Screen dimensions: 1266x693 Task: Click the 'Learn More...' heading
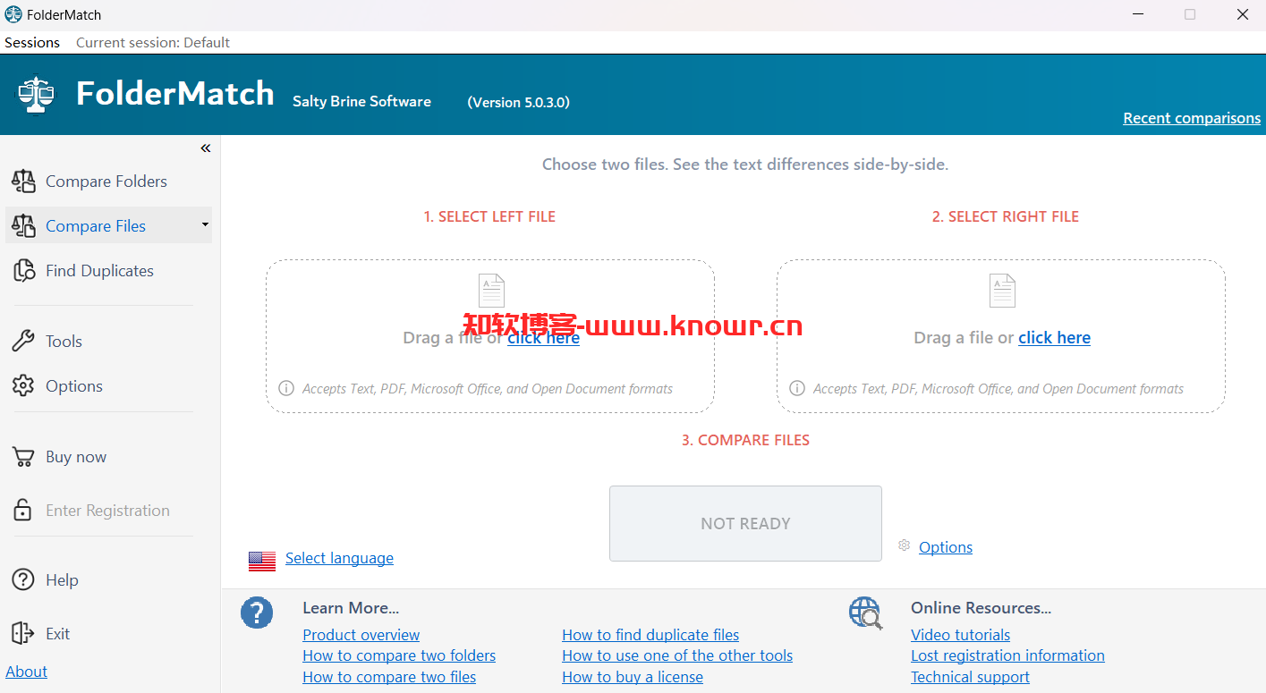[x=351, y=608]
